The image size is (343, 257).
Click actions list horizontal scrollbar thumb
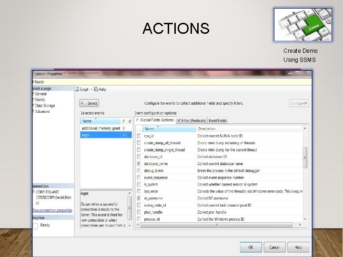[216, 225]
